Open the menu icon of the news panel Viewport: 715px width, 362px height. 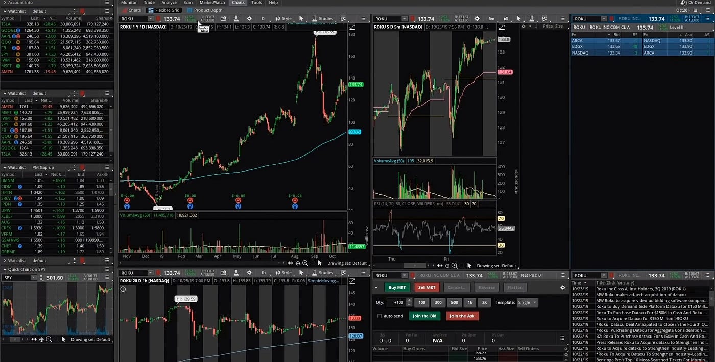(708, 275)
